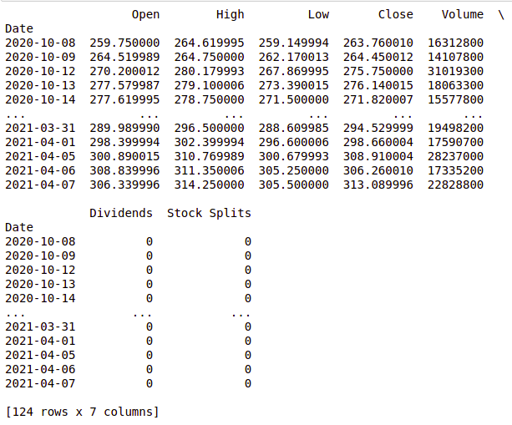Image resolution: width=512 pixels, height=425 pixels.
Task: Select Close value 294.529999
Action: point(378,128)
